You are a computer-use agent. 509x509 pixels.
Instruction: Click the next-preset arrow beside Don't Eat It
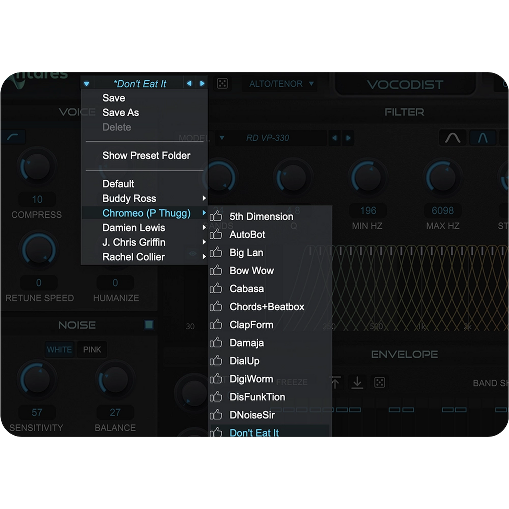pos(201,84)
